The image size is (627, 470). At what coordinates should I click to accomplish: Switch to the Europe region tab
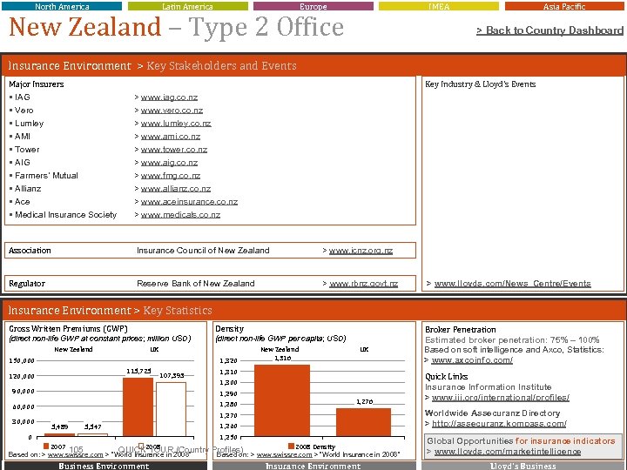313,6
